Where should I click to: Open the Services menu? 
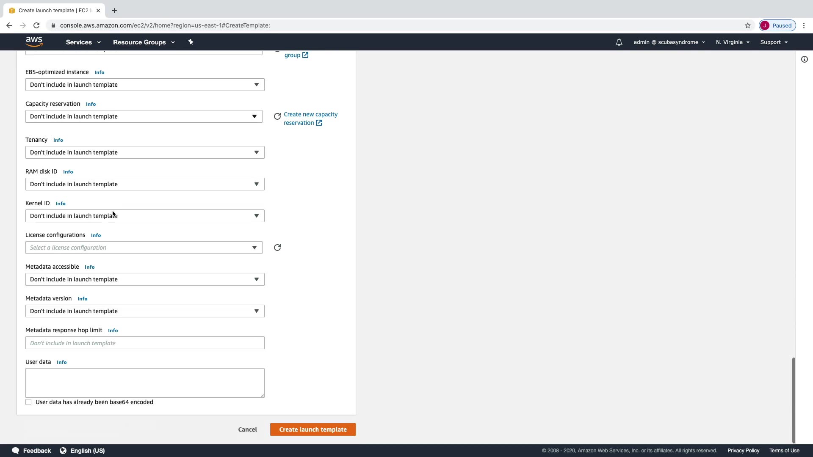click(83, 42)
